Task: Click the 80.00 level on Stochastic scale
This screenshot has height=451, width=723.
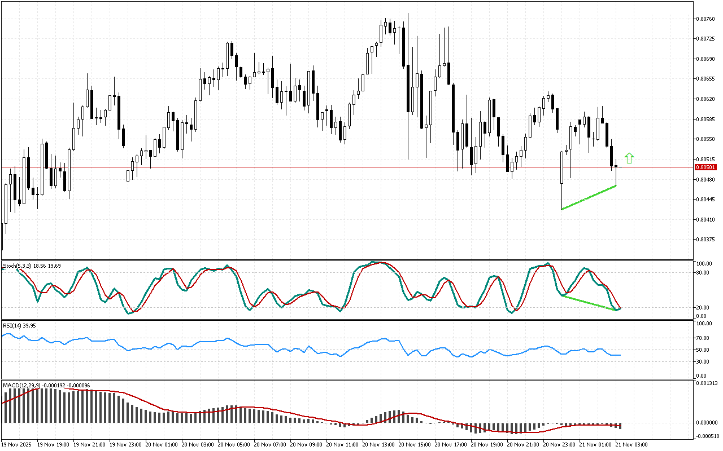Action: click(703, 273)
